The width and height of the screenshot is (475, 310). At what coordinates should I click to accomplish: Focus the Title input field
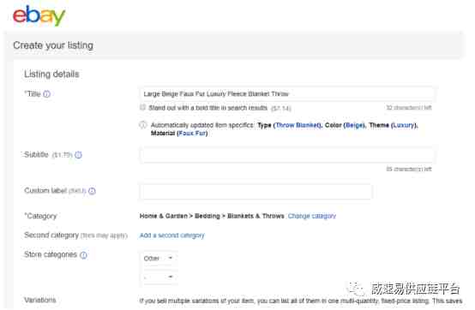[x=286, y=93]
